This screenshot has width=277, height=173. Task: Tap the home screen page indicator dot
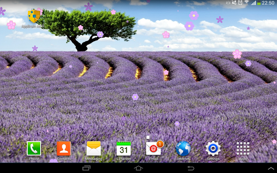coord(148,137)
